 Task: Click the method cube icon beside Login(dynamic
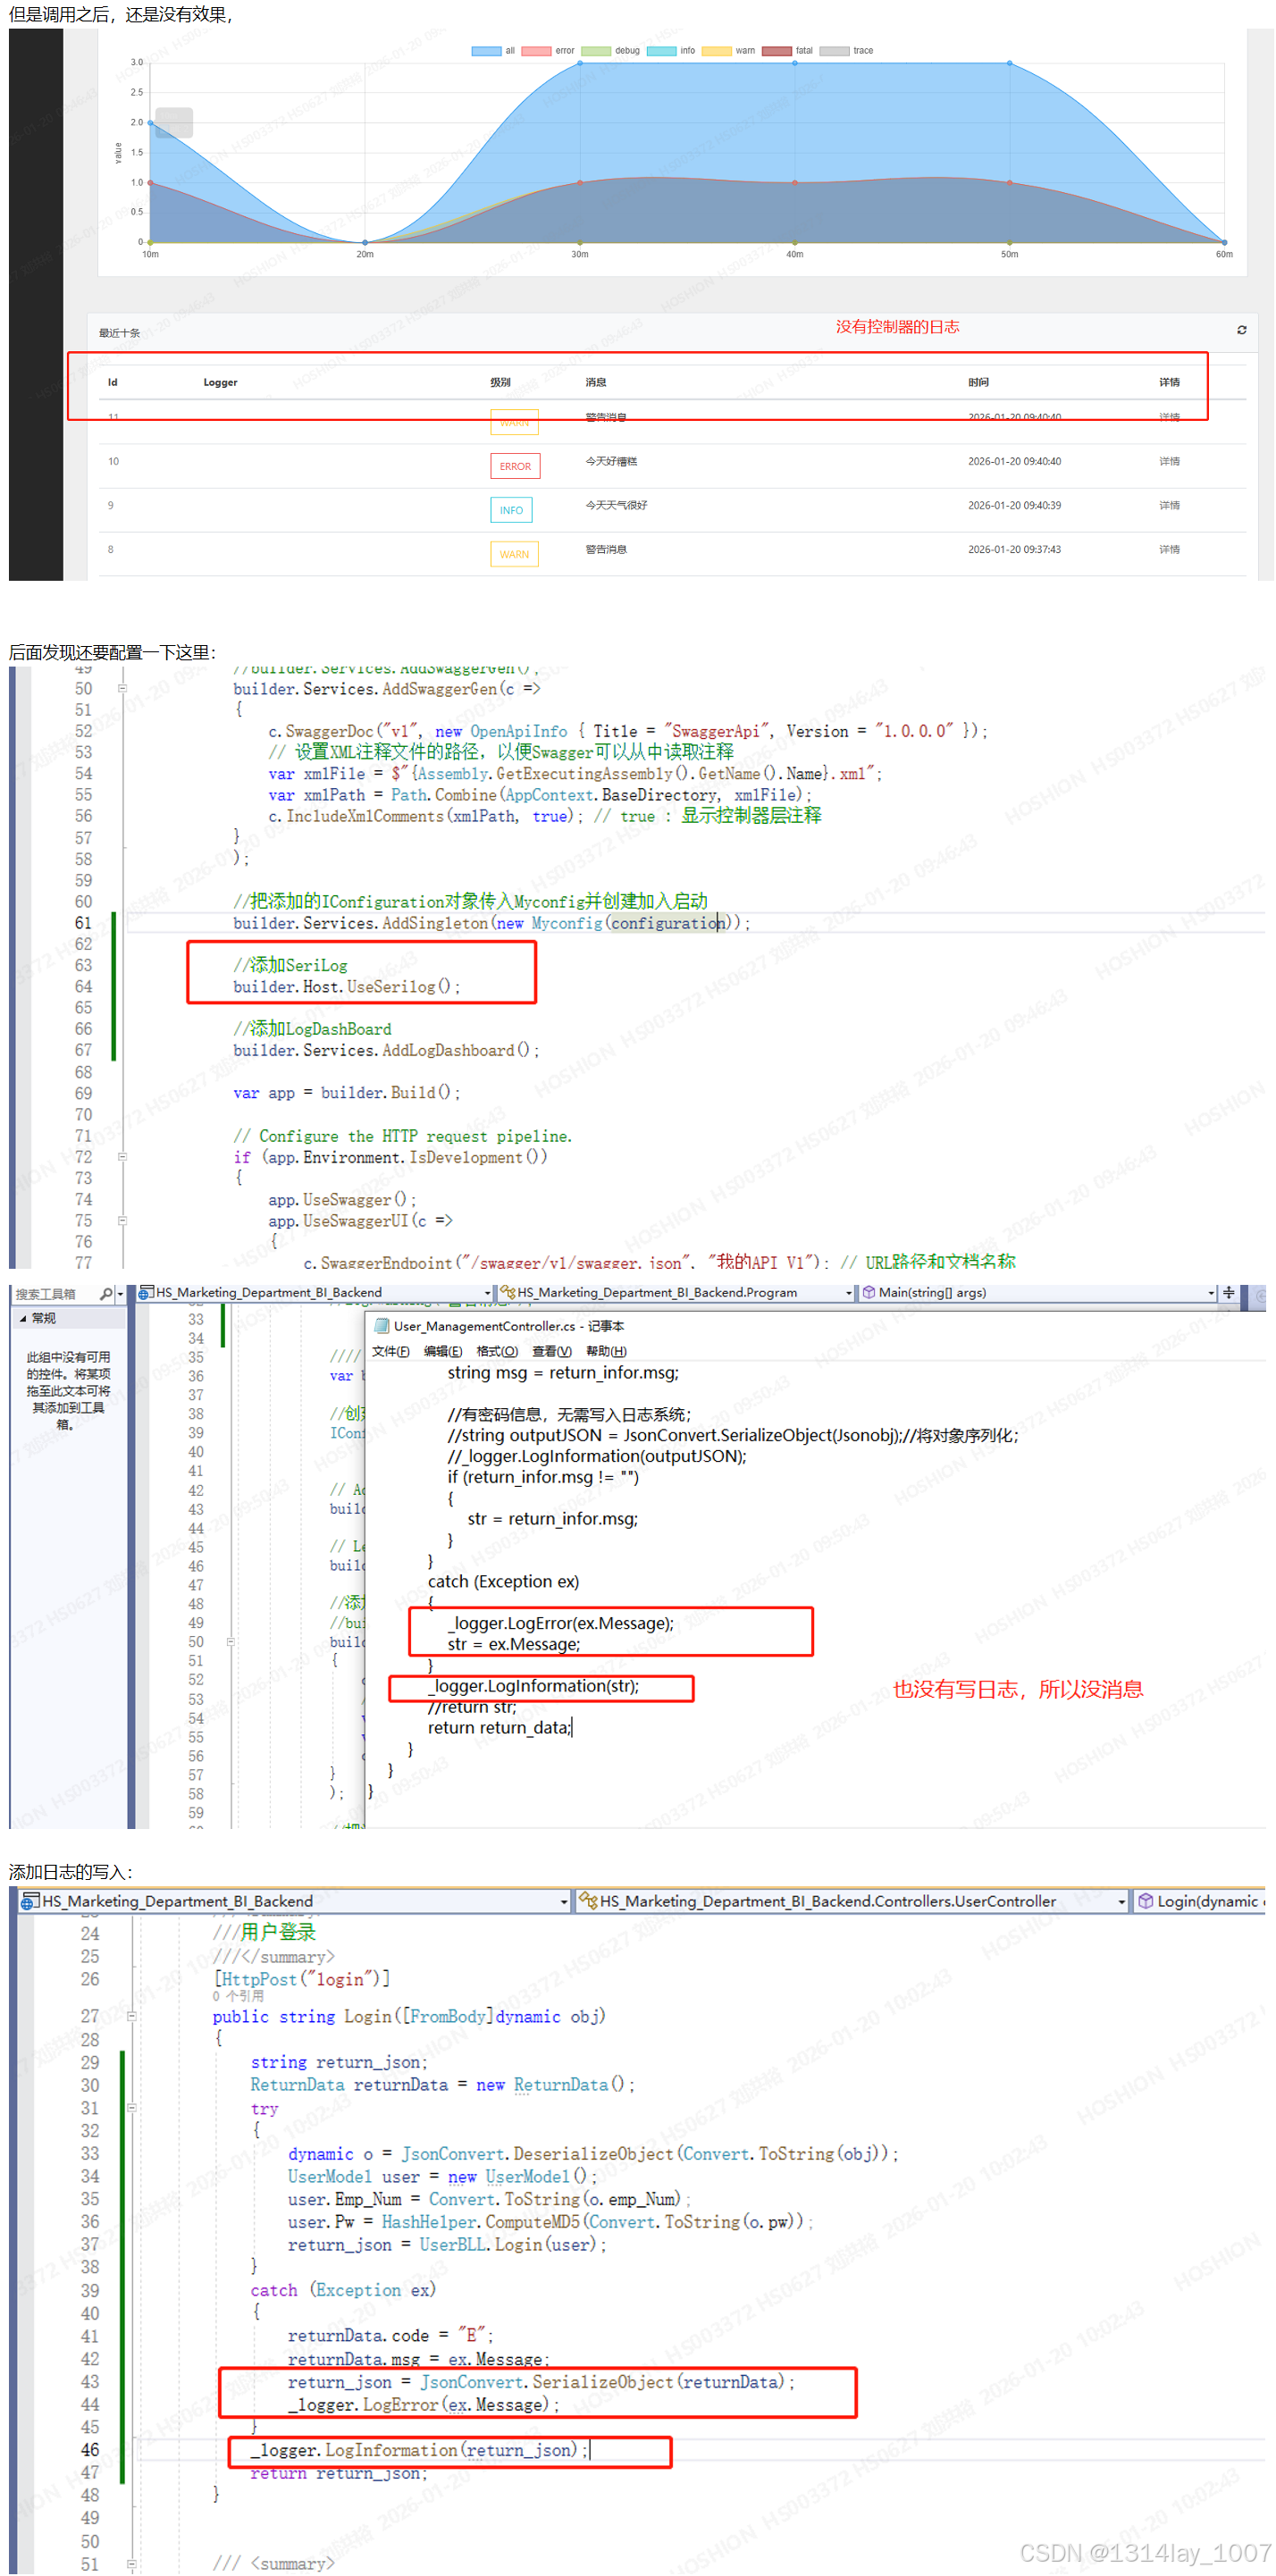(x=1145, y=1901)
